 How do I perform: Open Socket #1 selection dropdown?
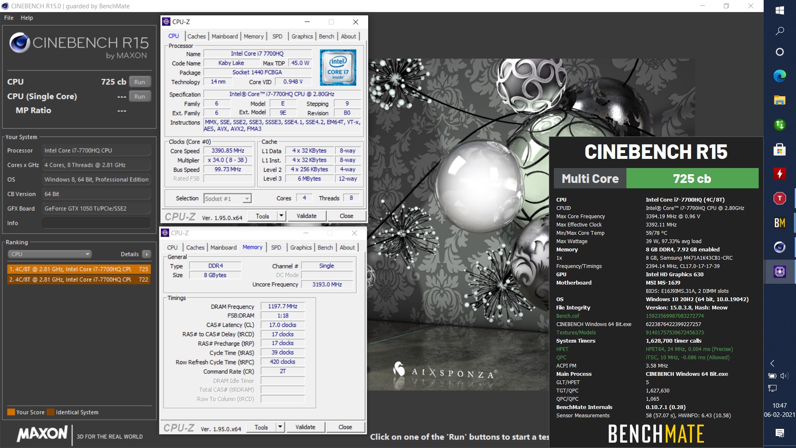tap(228, 199)
